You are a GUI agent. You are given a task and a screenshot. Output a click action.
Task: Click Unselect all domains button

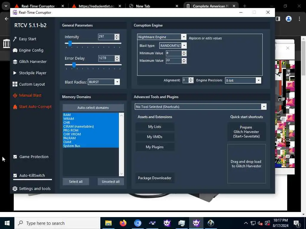coord(111,182)
